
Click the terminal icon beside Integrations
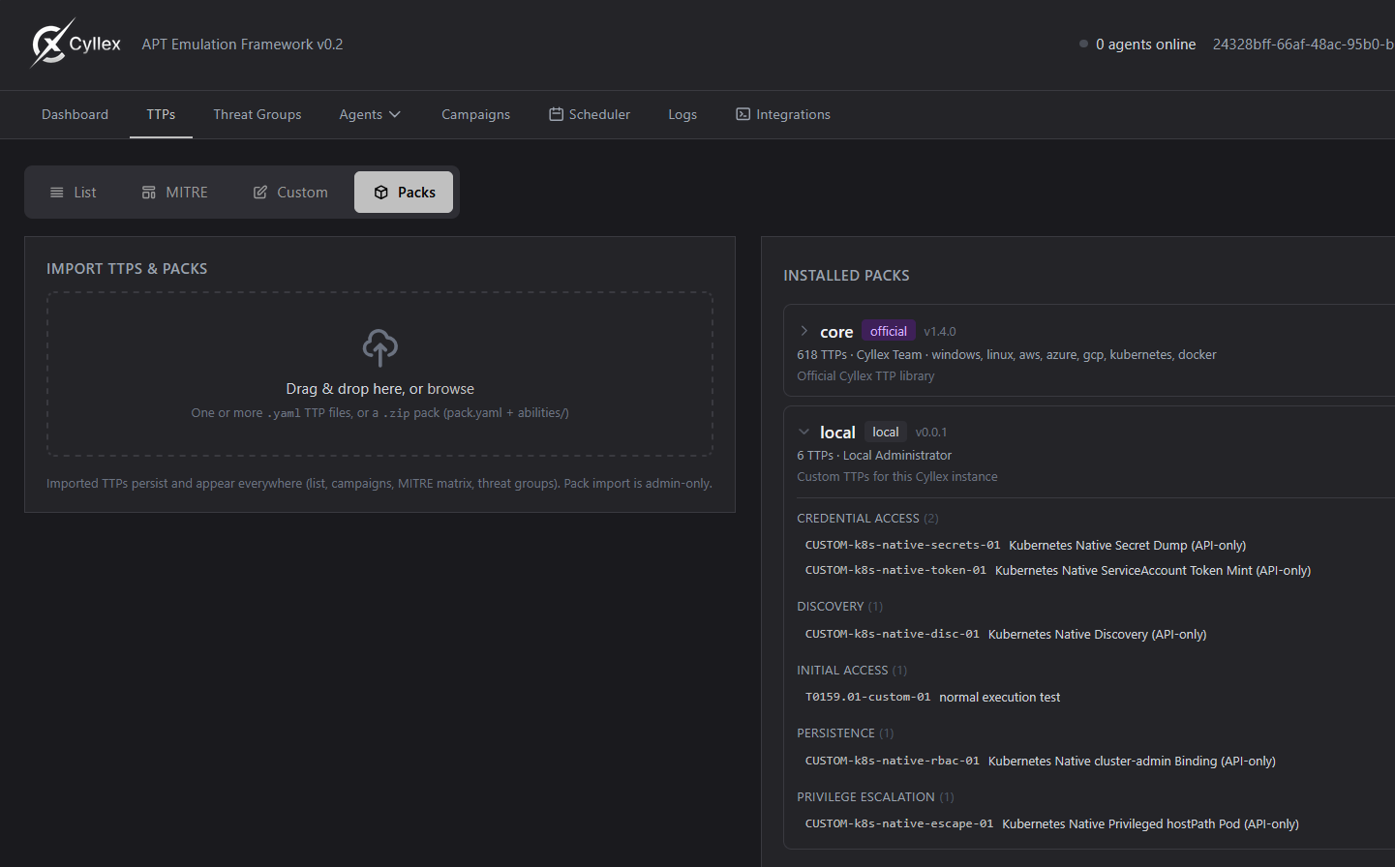tap(743, 114)
